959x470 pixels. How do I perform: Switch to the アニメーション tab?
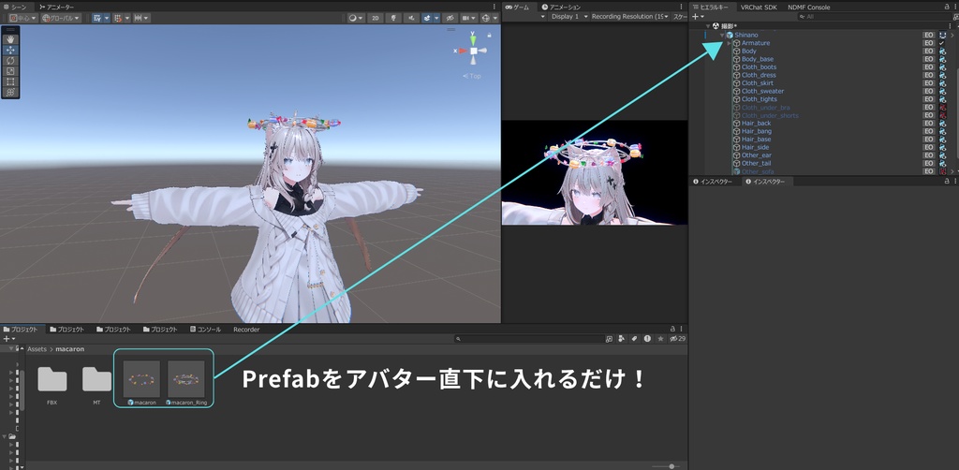[x=561, y=7]
